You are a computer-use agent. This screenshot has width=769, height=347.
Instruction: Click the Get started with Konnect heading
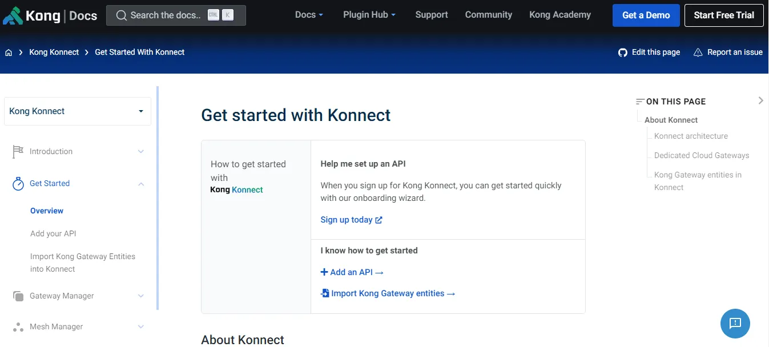[296, 115]
